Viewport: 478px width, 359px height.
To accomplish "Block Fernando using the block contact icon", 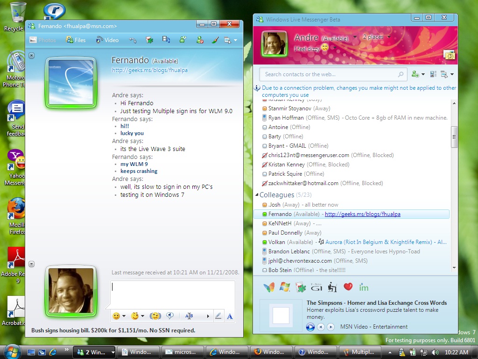I will point(200,40).
